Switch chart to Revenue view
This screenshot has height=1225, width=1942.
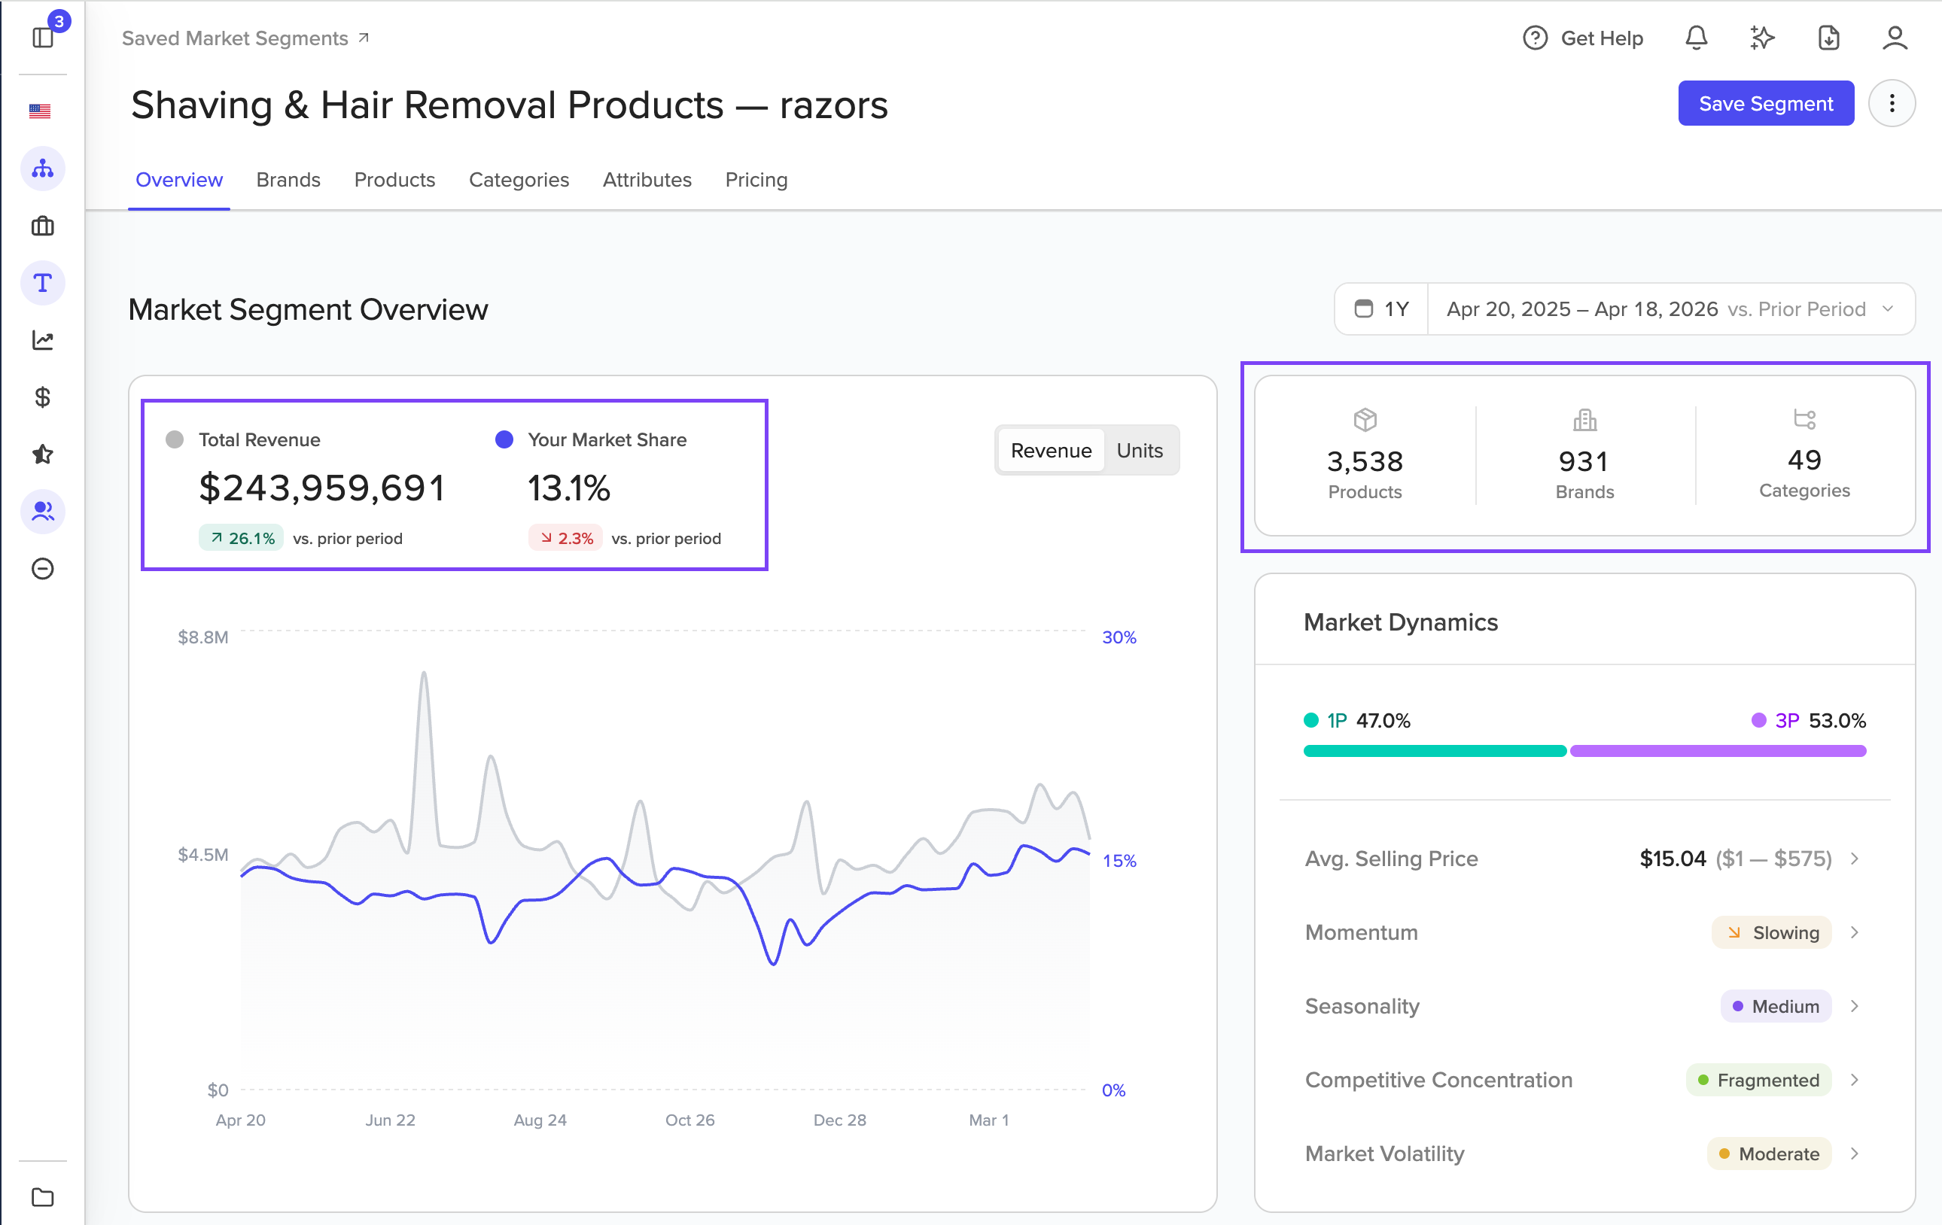1051,450
